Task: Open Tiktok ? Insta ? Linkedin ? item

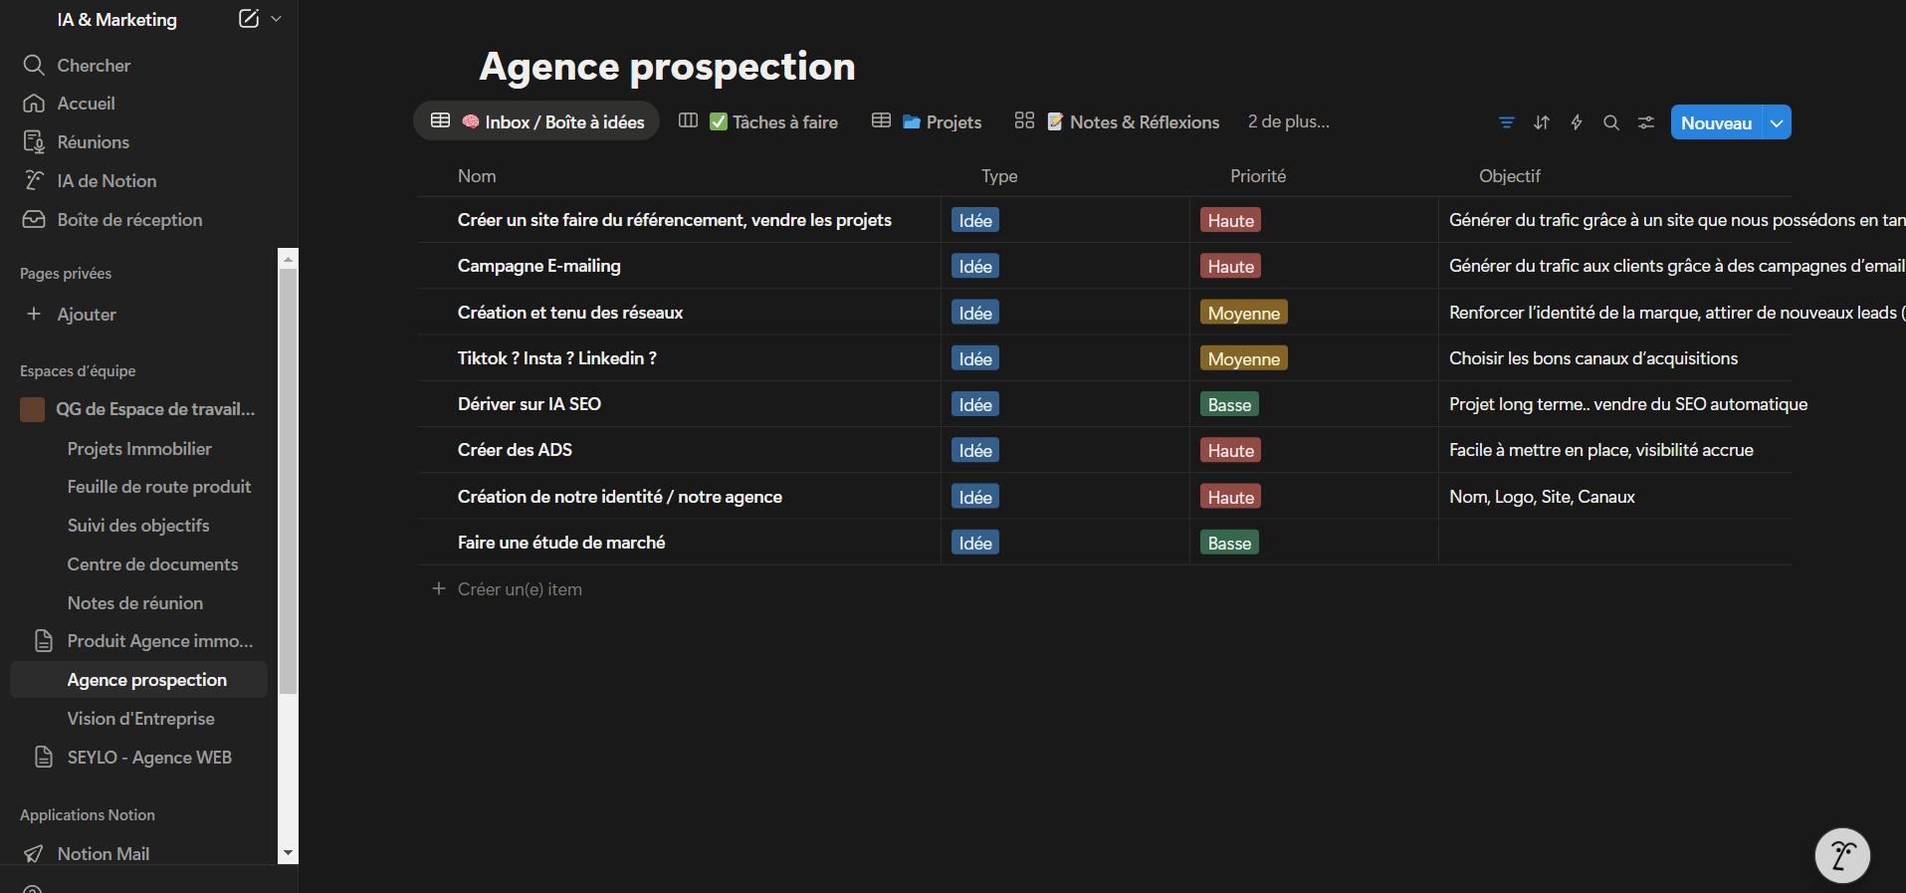Action: 556,358
